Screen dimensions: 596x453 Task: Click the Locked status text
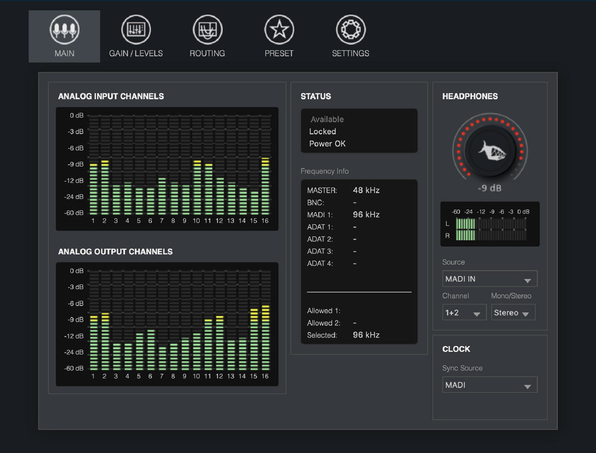[x=322, y=132]
